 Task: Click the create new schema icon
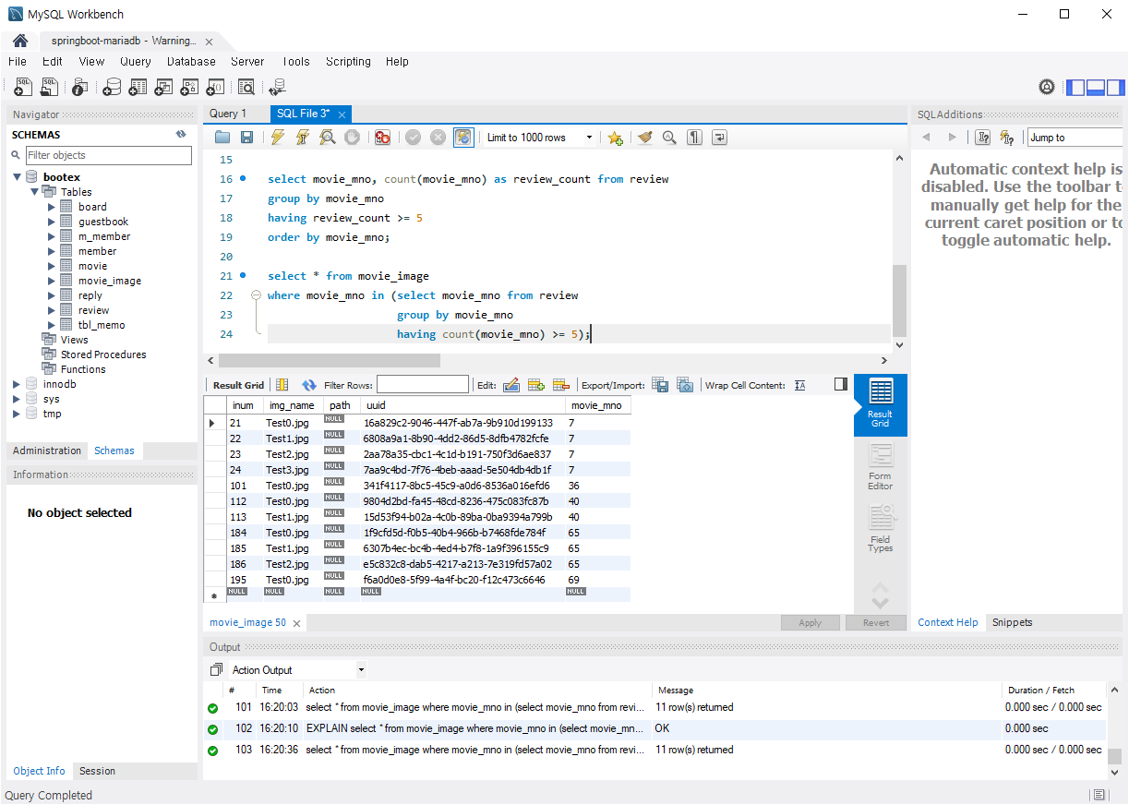[112, 87]
